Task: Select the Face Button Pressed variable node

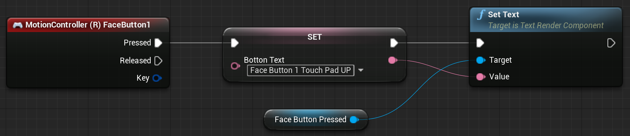Action: 315,120
